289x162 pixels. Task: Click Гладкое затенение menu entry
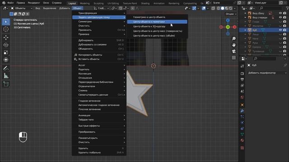[x=99, y=101]
